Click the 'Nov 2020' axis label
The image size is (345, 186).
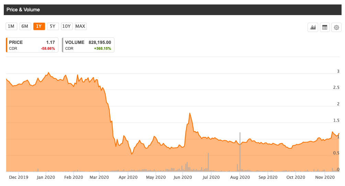pyautogui.click(x=325, y=177)
